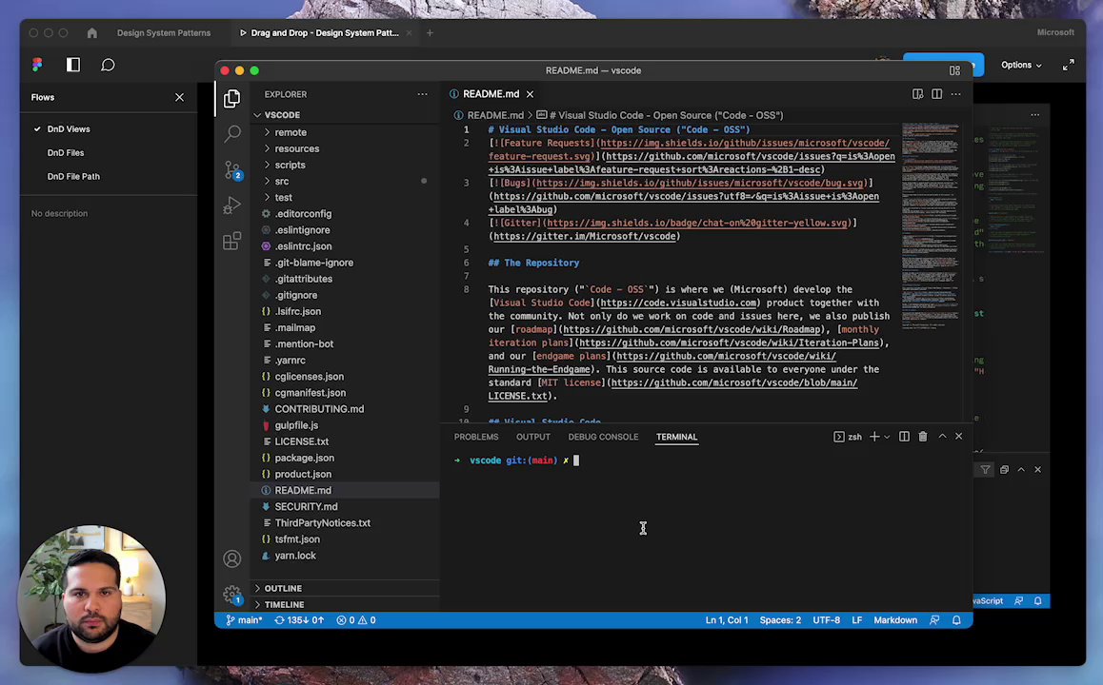Toggle Figma sidebar panel icon
This screenshot has width=1103, height=685.
73,65
